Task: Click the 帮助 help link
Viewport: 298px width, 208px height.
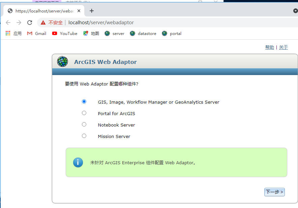Action: click(269, 47)
